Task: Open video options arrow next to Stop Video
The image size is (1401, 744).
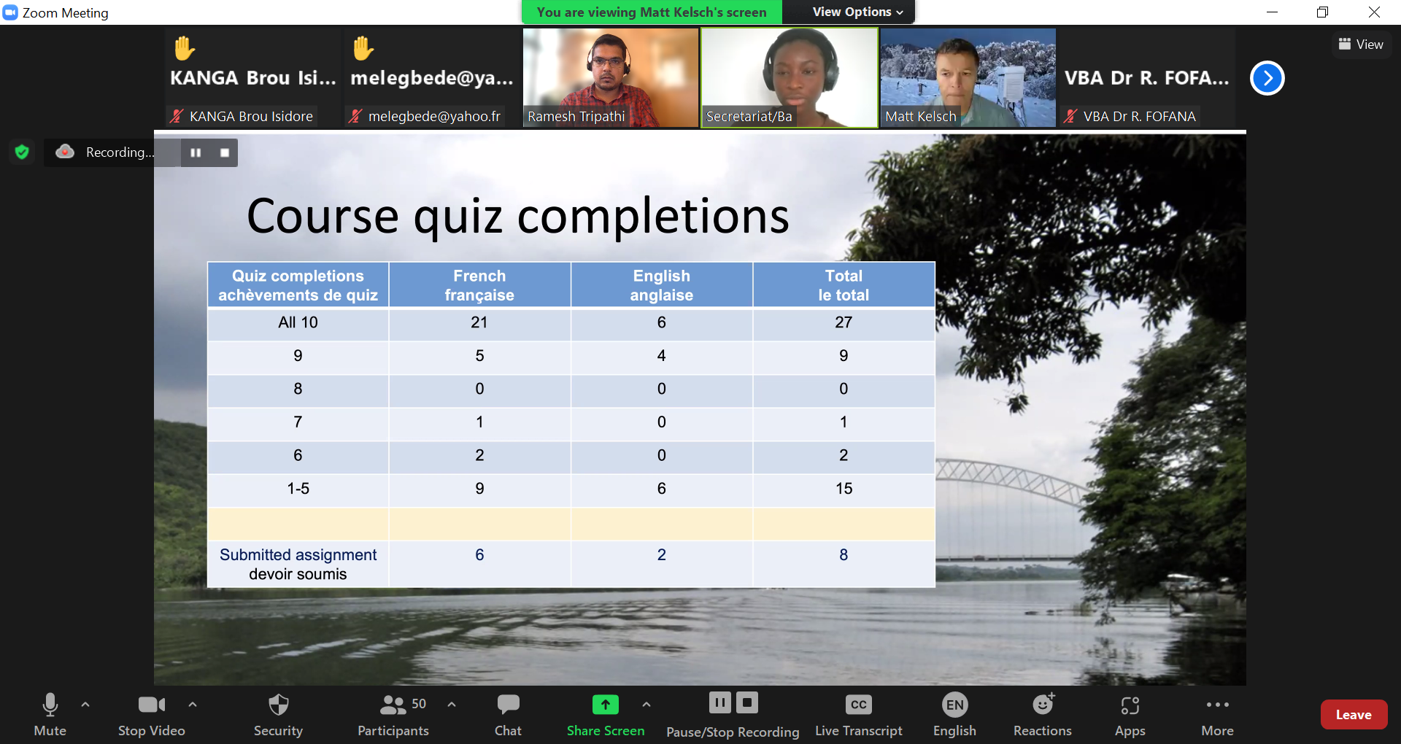Action: [193, 705]
